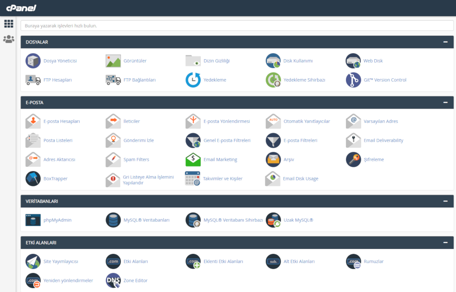
Task: Open the Spam Filters link
Action: tap(136, 159)
